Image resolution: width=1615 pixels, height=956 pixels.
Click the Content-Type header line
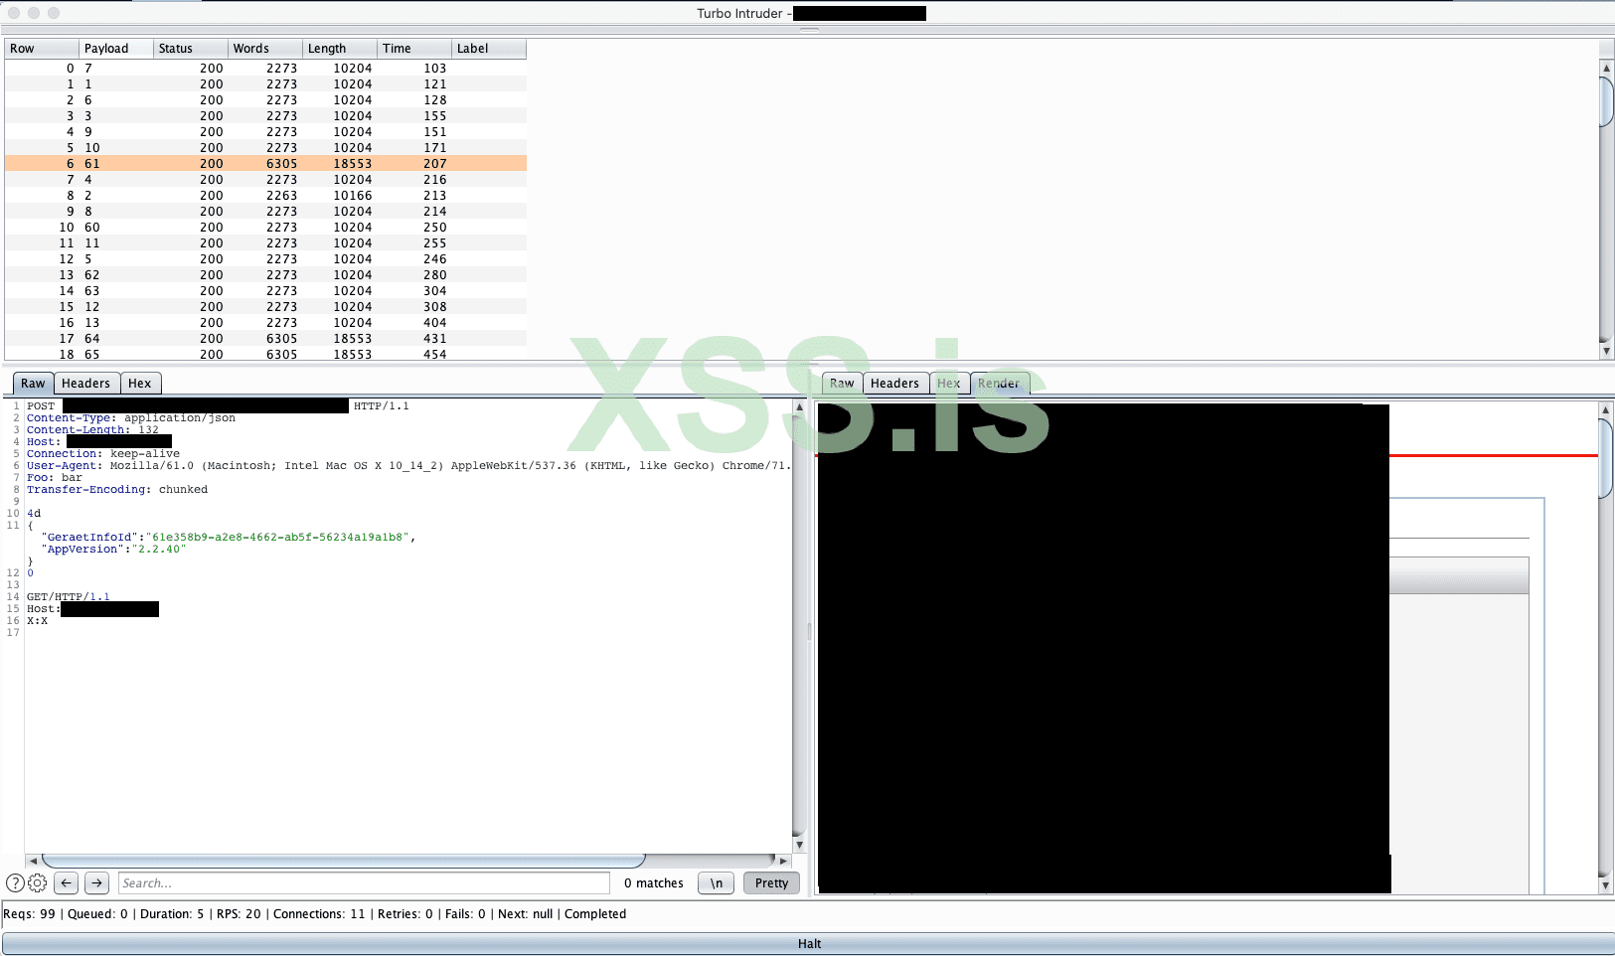pos(131,418)
